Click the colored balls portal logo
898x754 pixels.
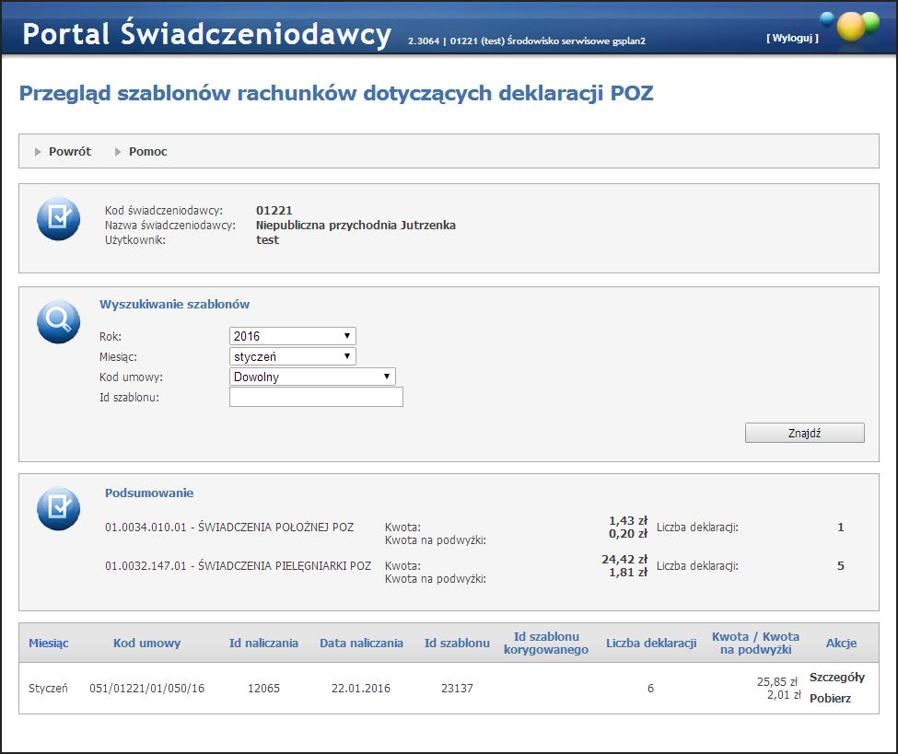(x=850, y=26)
